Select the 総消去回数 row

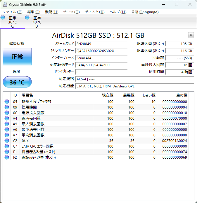coord(96,118)
